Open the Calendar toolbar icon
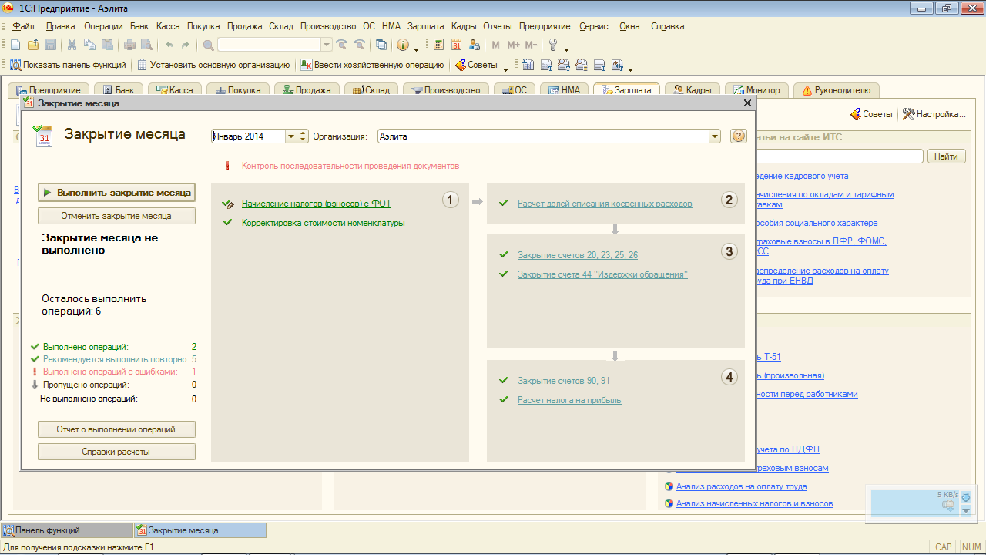This screenshot has height=555, width=986. (x=457, y=45)
